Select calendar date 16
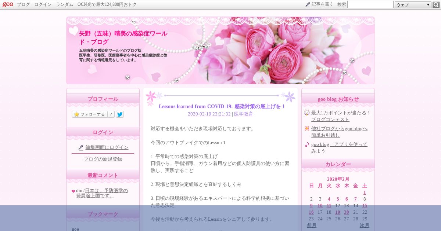 click(x=311, y=212)
